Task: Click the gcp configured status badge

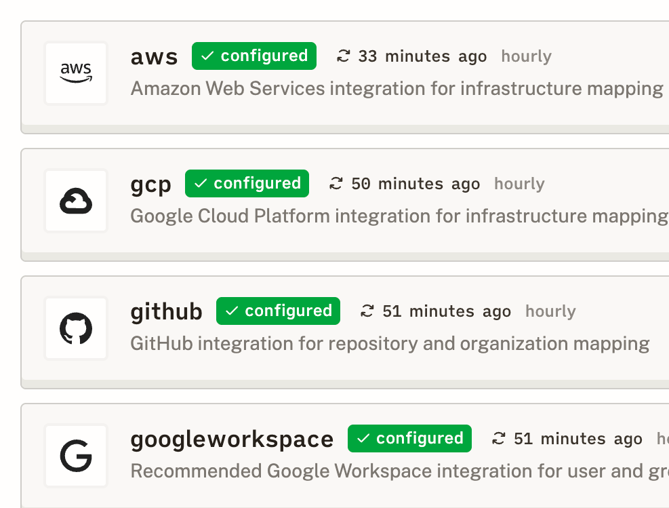Action: click(247, 184)
